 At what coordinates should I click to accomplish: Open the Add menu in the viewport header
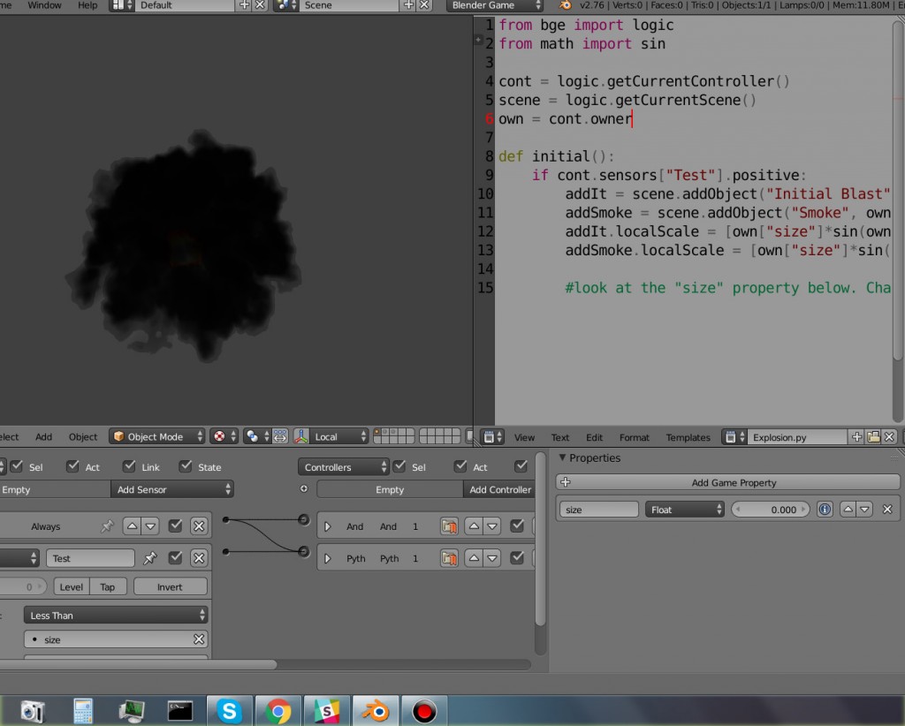(x=43, y=435)
